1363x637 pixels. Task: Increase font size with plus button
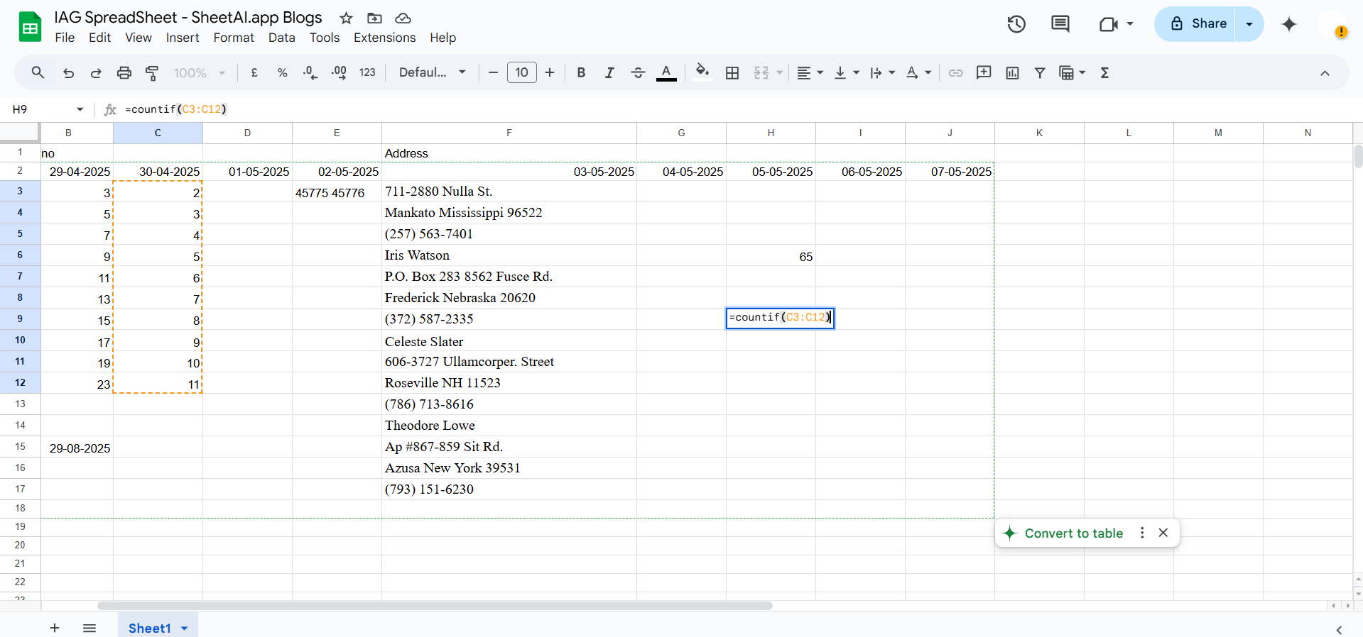coord(550,72)
